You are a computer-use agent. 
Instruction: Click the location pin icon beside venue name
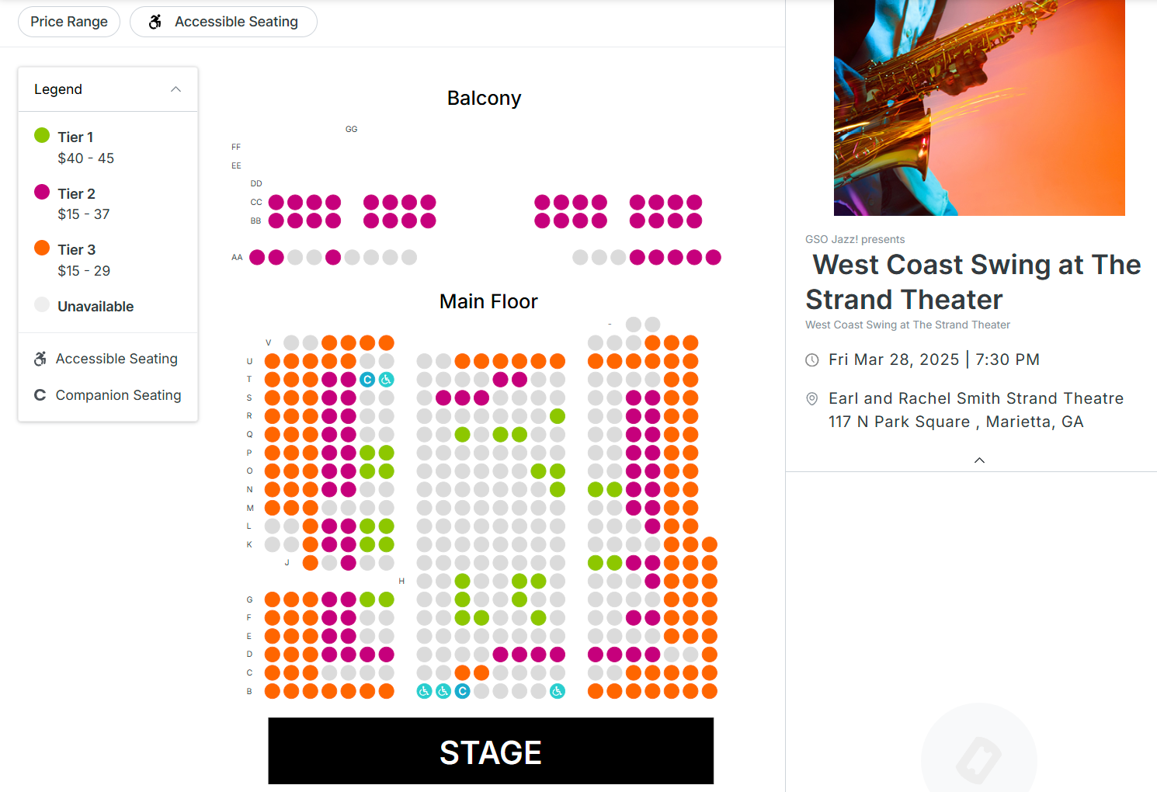[x=812, y=399]
